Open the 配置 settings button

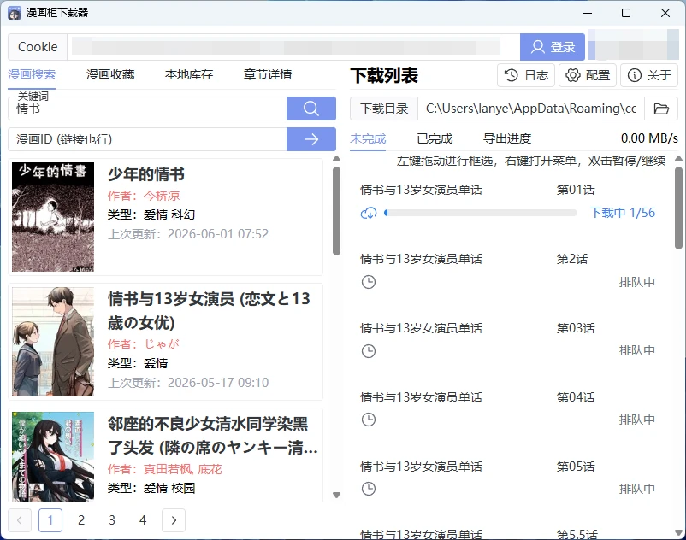pyautogui.click(x=588, y=75)
